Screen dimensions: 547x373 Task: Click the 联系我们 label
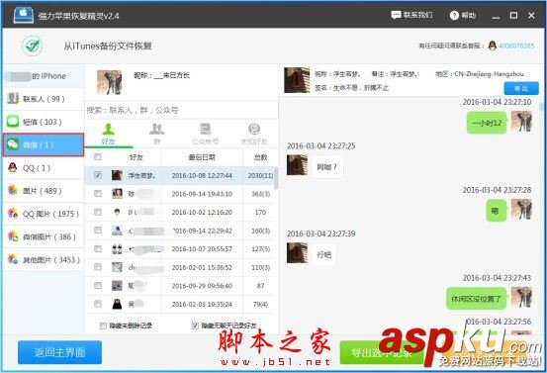418,15
